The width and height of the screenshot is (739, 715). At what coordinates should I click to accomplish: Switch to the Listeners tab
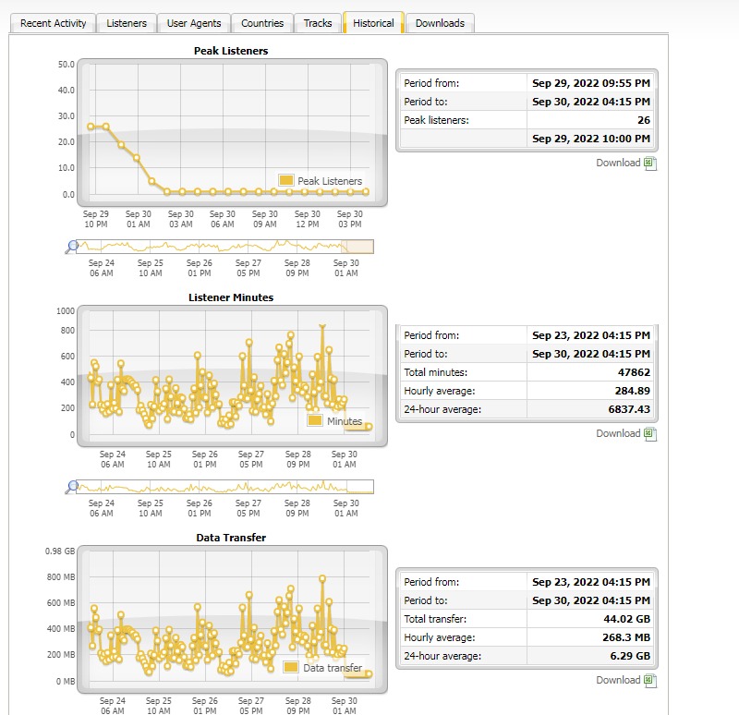[127, 23]
